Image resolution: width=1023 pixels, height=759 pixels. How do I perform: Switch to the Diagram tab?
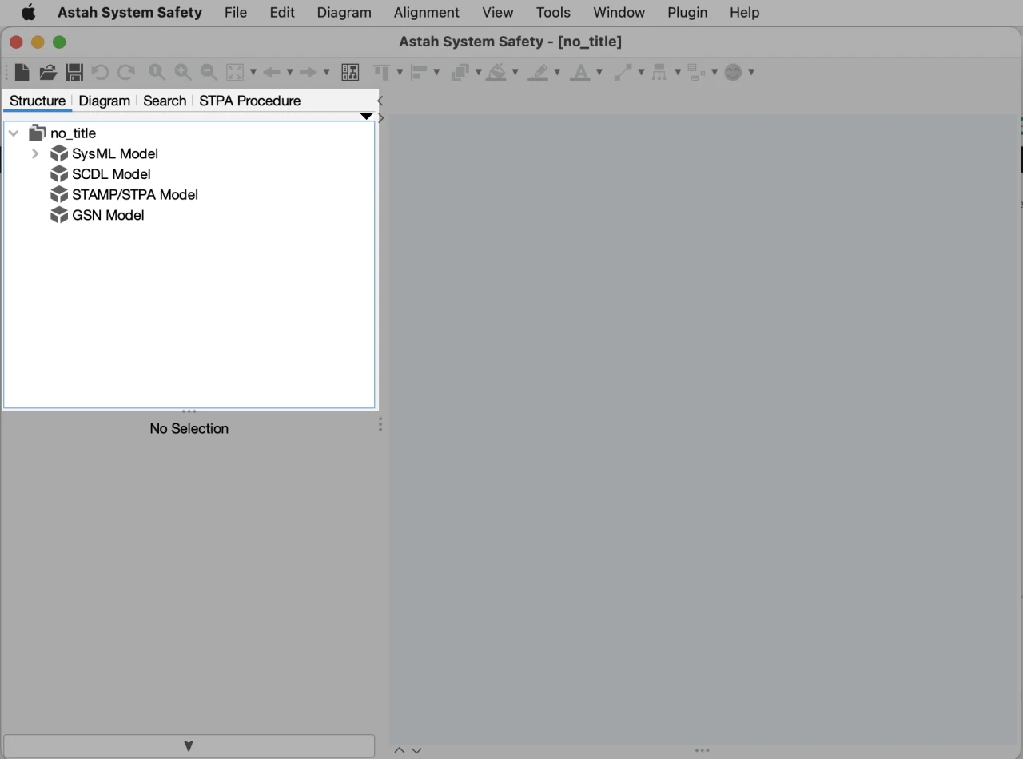click(104, 101)
